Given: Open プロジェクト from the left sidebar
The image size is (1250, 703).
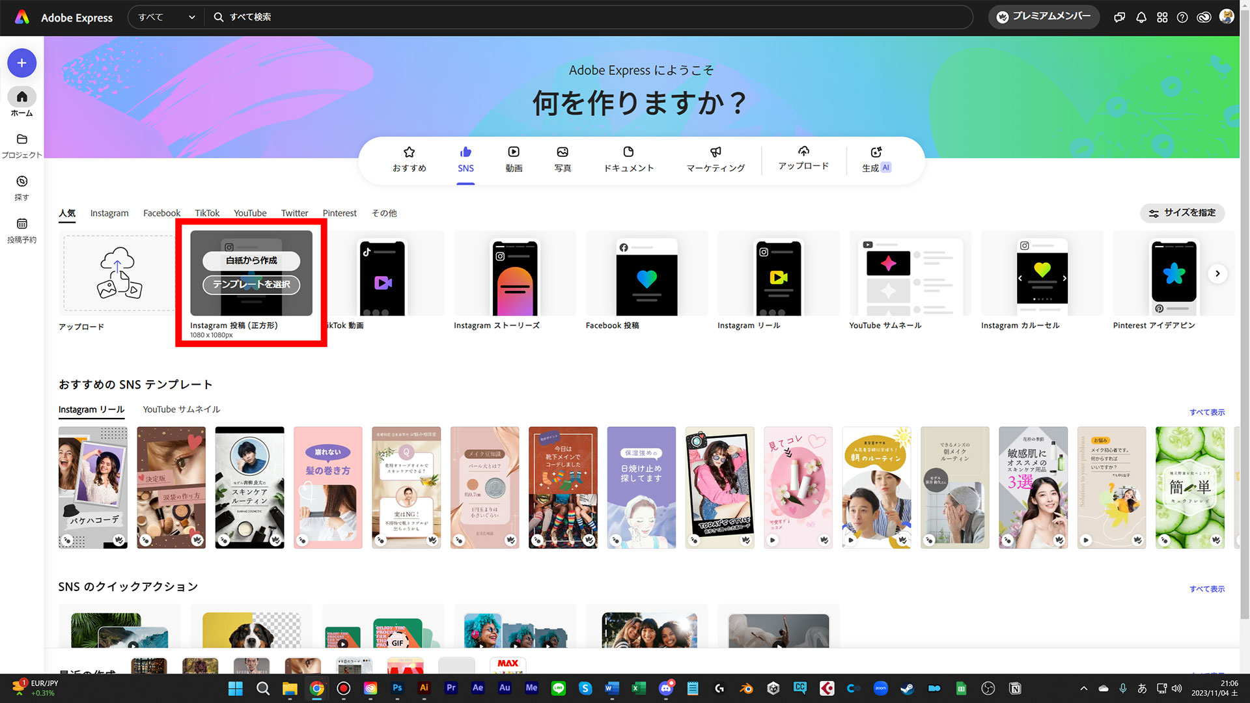Looking at the screenshot, I should pyautogui.click(x=21, y=142).
